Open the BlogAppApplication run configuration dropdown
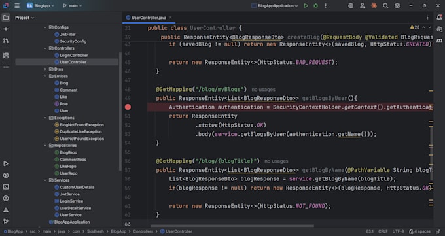Viewport: 445px width, 236px height. tap(275, 6)
